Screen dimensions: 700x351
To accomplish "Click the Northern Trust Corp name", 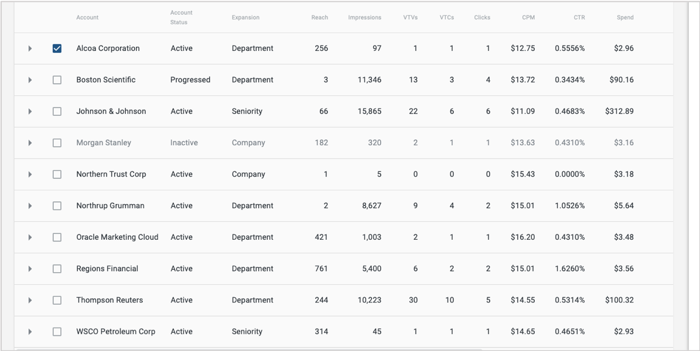I will [111, 174].
